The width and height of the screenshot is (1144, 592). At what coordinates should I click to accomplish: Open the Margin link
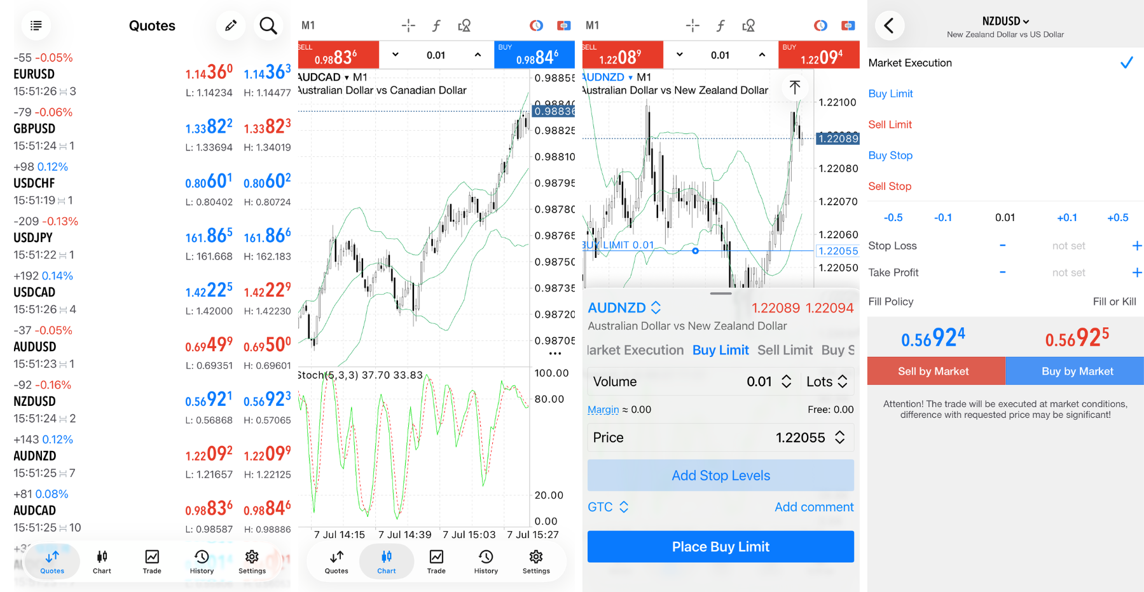(x=603, y=410)
